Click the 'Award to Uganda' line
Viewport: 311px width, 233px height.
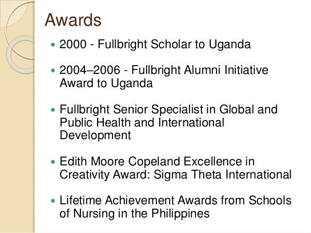pos(106,83)
